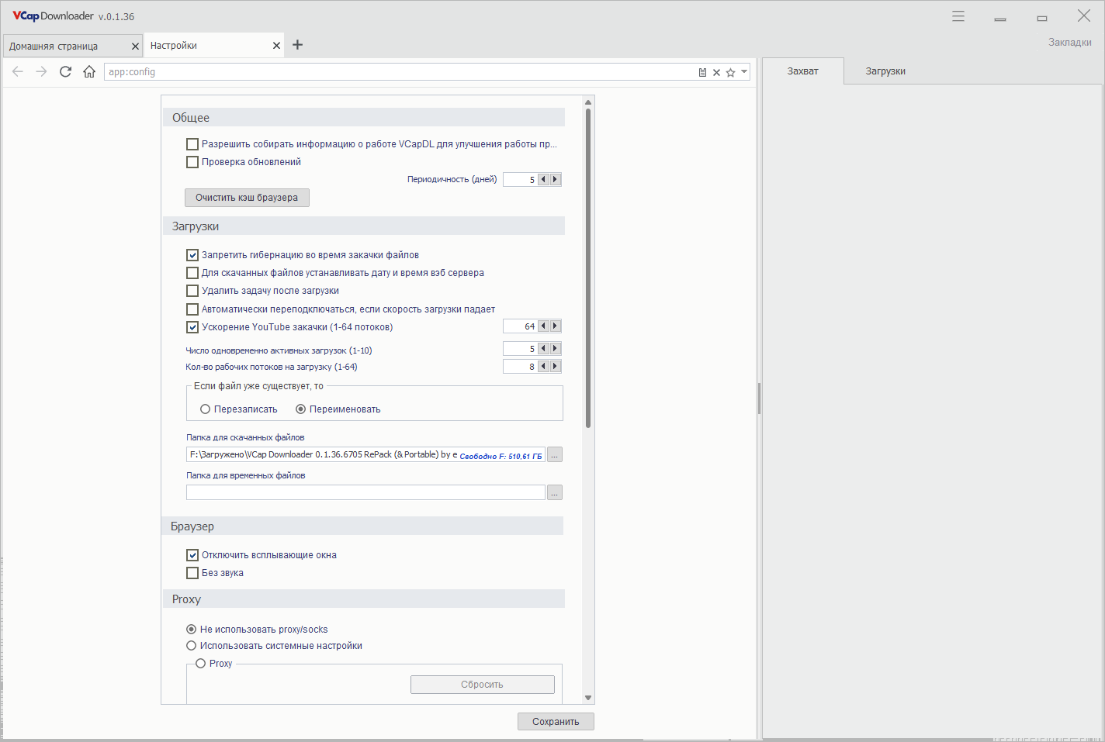Switch to the Загрузки tab
This screenshot has width=1105, height=742.
click(x=885, y=71)
